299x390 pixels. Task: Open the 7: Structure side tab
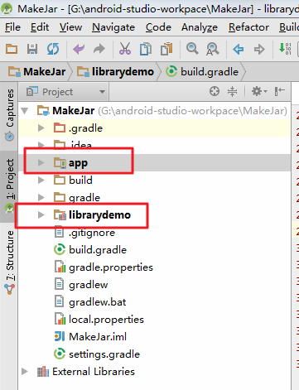[10, 262]
